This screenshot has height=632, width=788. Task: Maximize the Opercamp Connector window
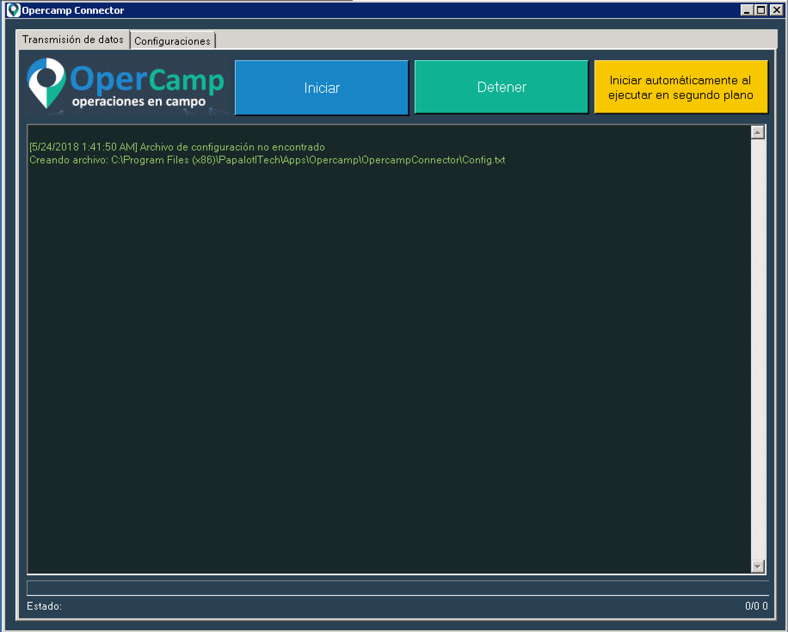[x=761, y=10]
